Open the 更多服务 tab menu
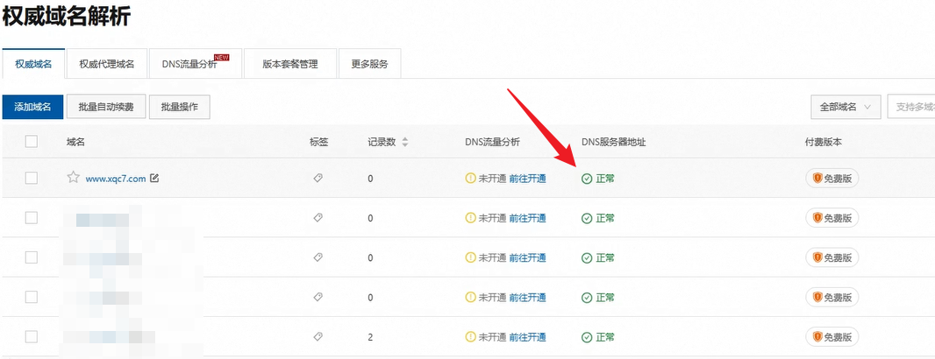Screen dimensions: 935x359 click(369, 64)
